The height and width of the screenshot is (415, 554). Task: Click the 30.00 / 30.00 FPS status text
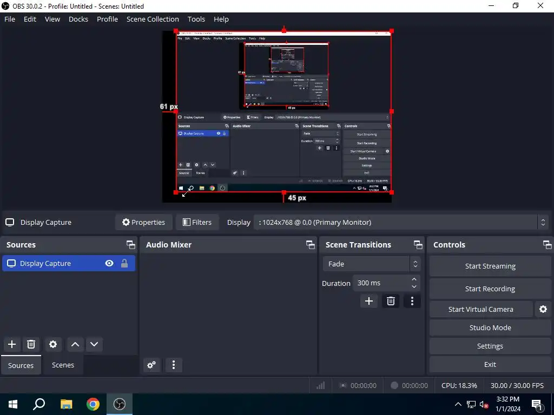(517, 385)
